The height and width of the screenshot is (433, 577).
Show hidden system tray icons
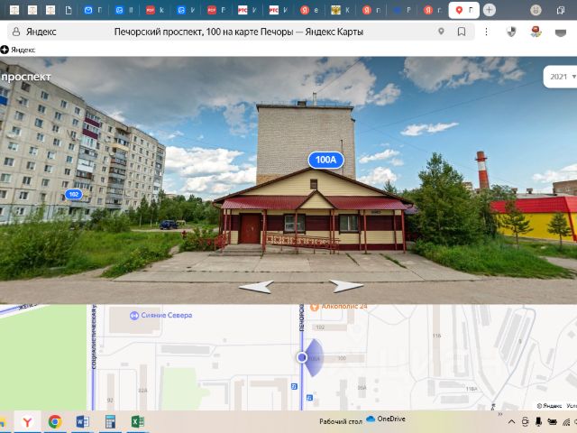[x=511, y=422]
